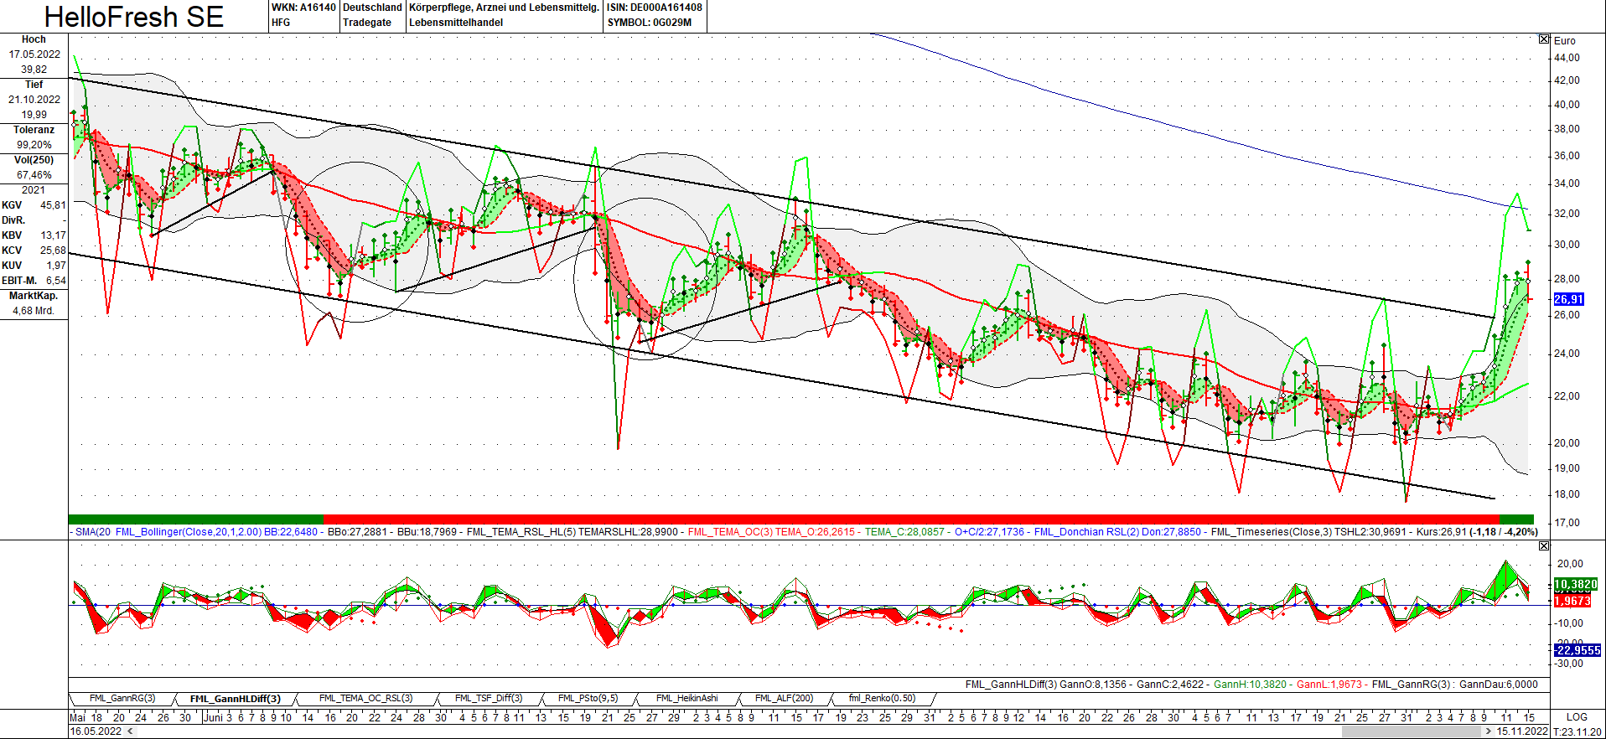Click the GannL:1,9673 legend value

pos(1329,685)
